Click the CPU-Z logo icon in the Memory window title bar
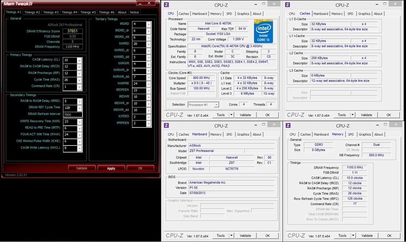The width and height of the screenshot is (406, 242). pyautogui.click(x=287, y=125)
